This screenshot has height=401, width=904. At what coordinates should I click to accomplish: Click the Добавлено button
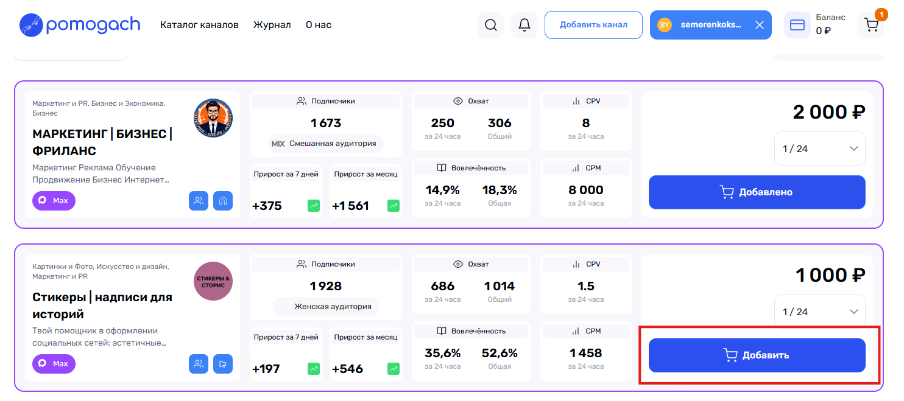[757, 192]
